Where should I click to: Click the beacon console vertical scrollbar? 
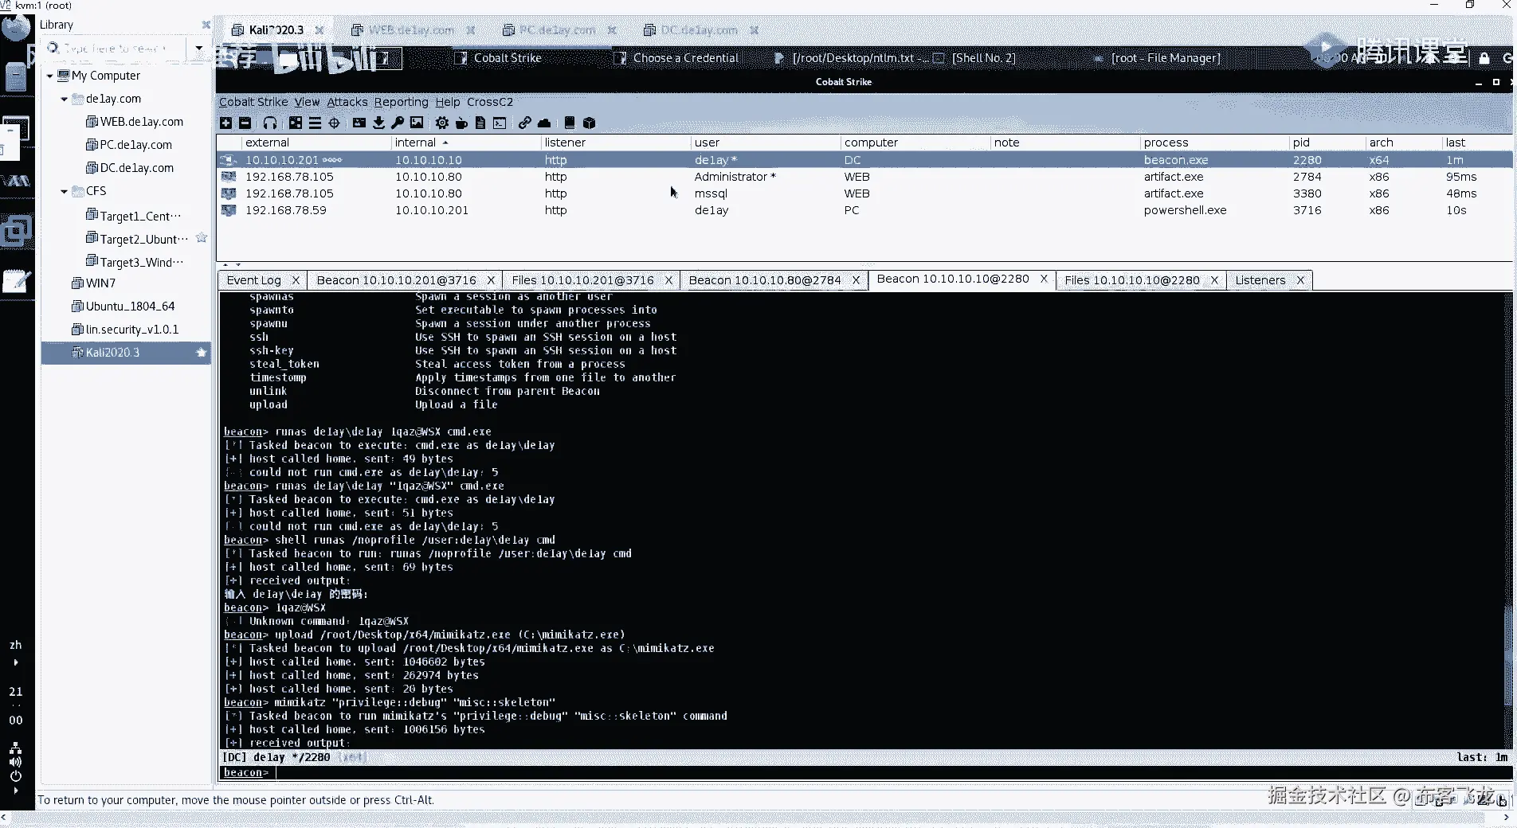coord(1507,521)
